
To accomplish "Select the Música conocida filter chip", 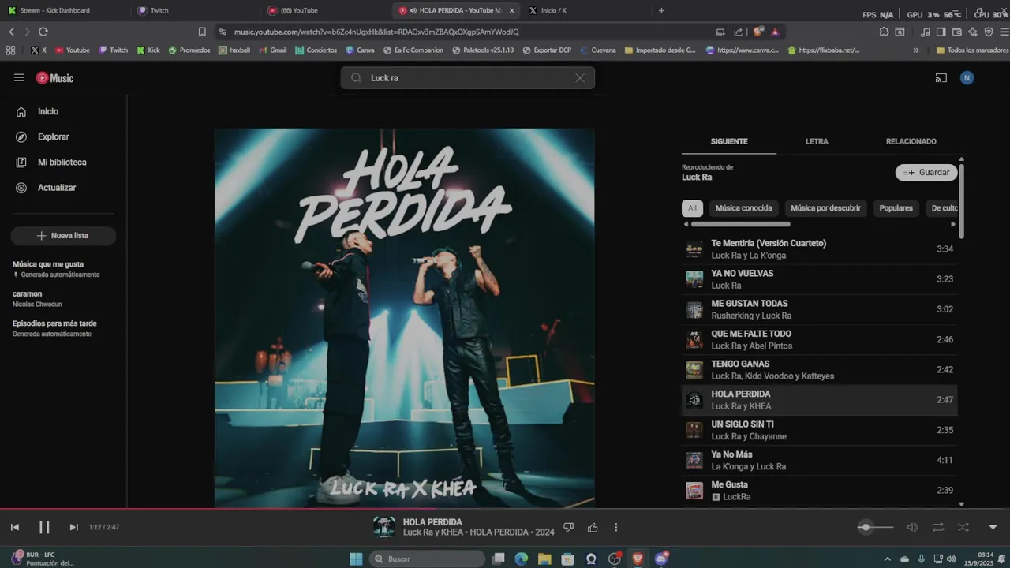I will [744, 208].
